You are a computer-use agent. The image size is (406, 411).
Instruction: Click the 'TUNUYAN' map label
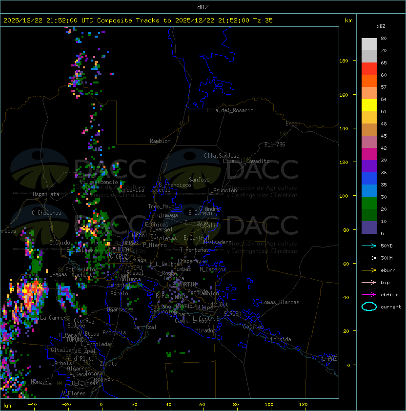point(103,380)
